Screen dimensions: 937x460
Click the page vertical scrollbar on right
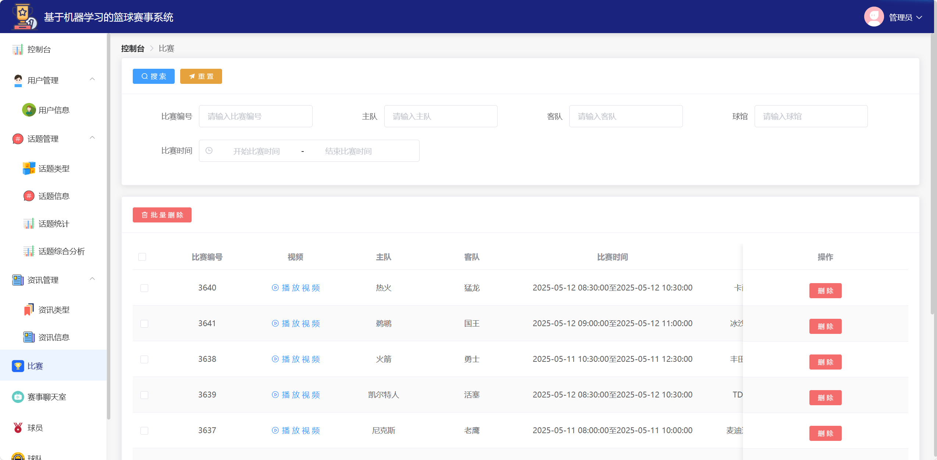point(932,174)
